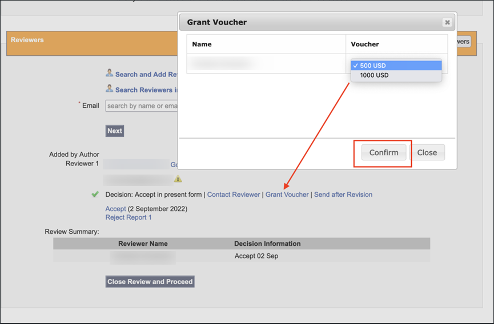This screenshot has height=324, width=494.
Task: Click green checkmark next to Decision
Action: coord(95,195)
